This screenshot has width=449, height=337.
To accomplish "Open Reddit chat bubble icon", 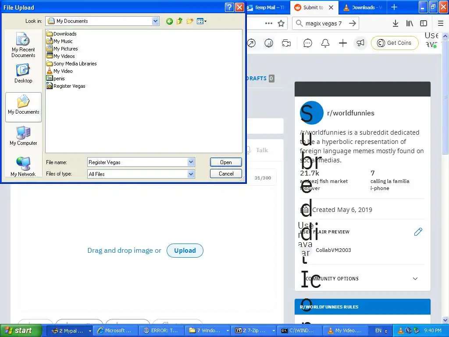I will (307, 43).
